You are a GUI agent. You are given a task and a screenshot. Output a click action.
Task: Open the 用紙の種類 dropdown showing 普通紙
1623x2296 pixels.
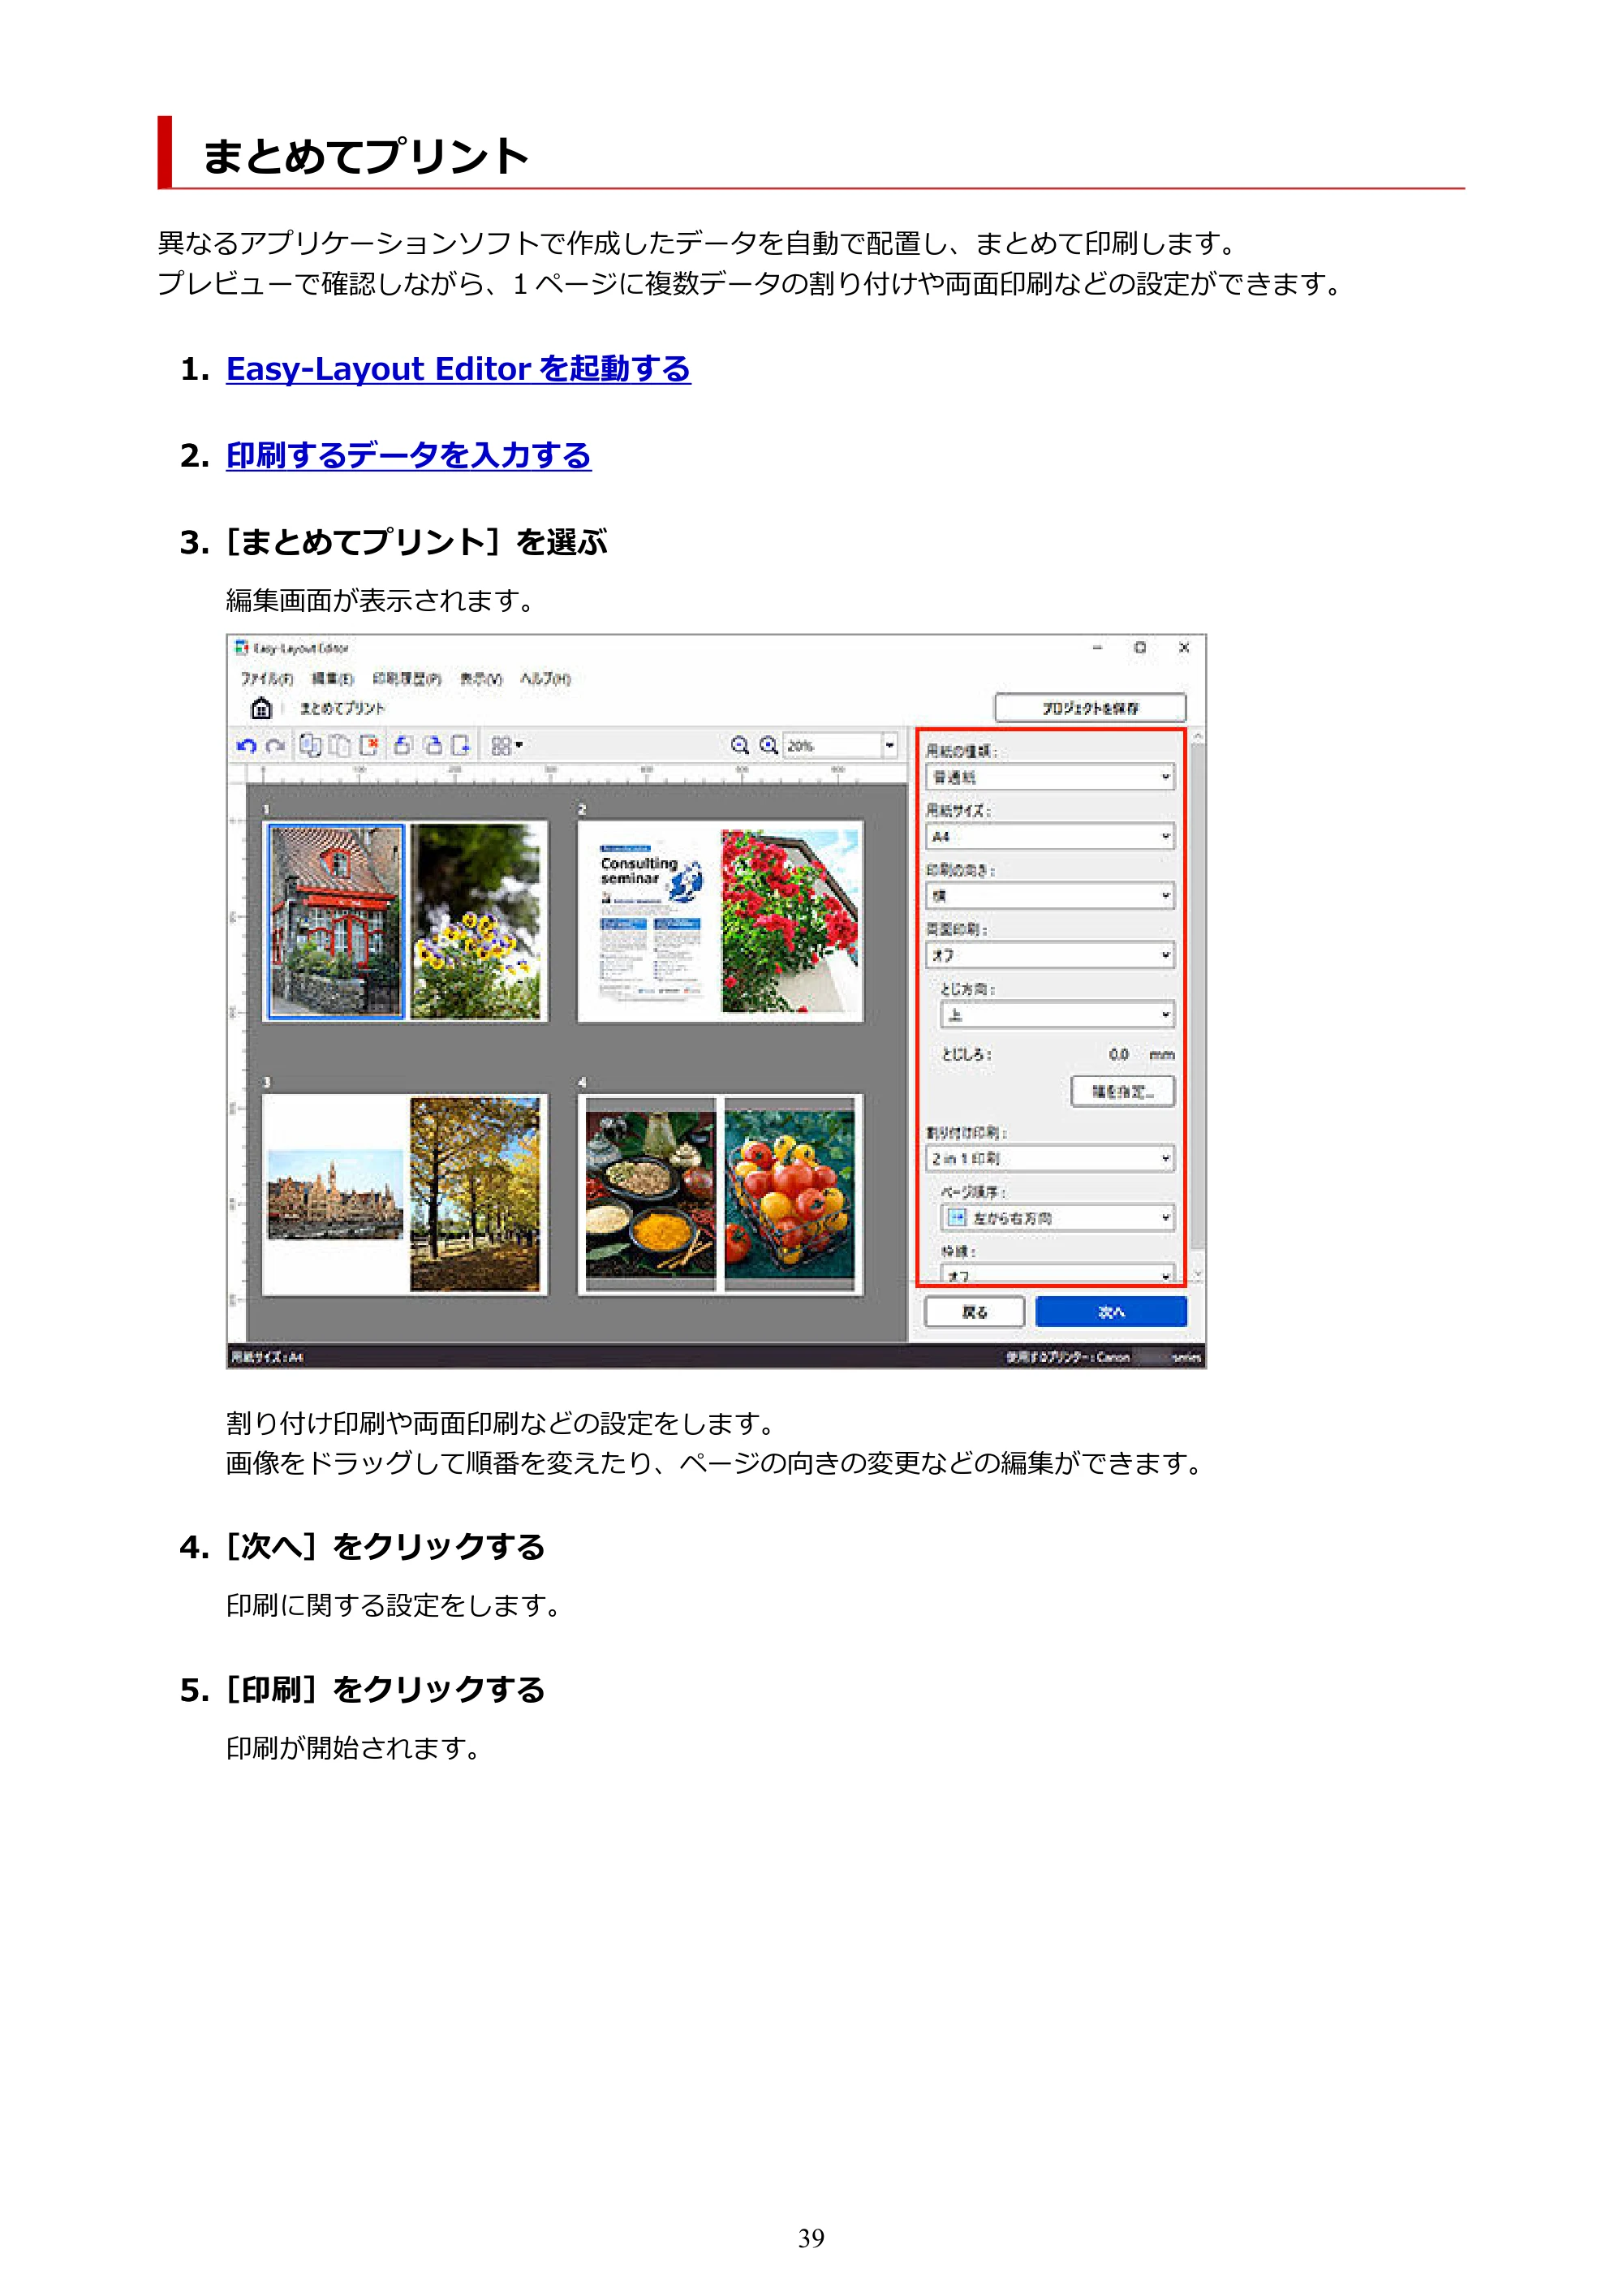1049,777
